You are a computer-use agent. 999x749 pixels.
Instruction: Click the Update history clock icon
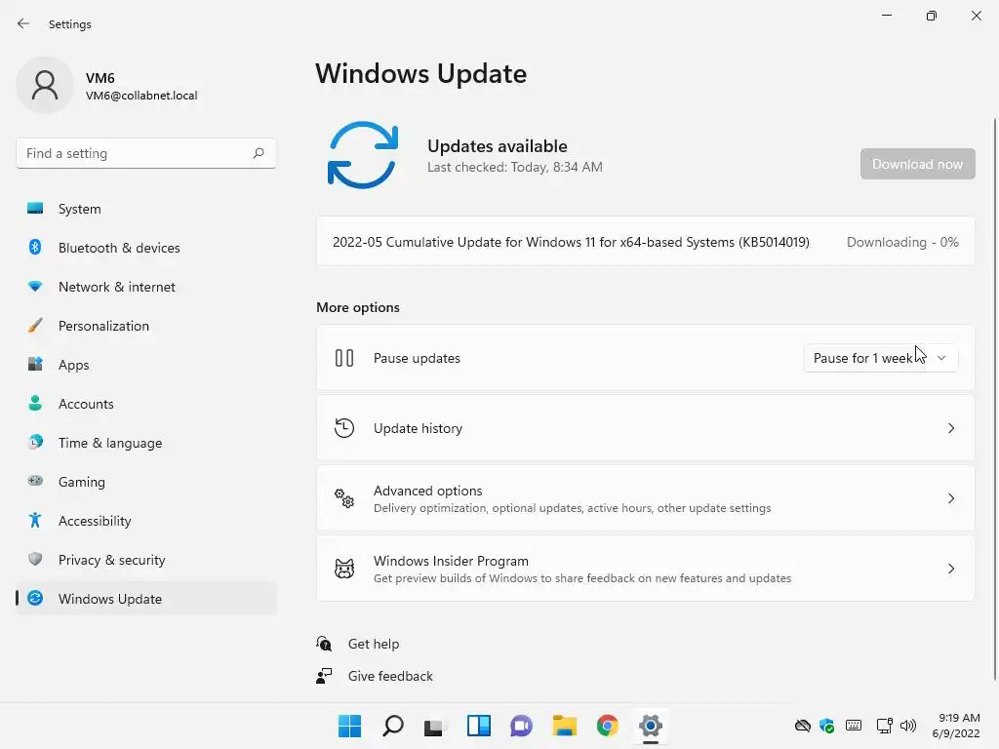(x=344, y=428)
